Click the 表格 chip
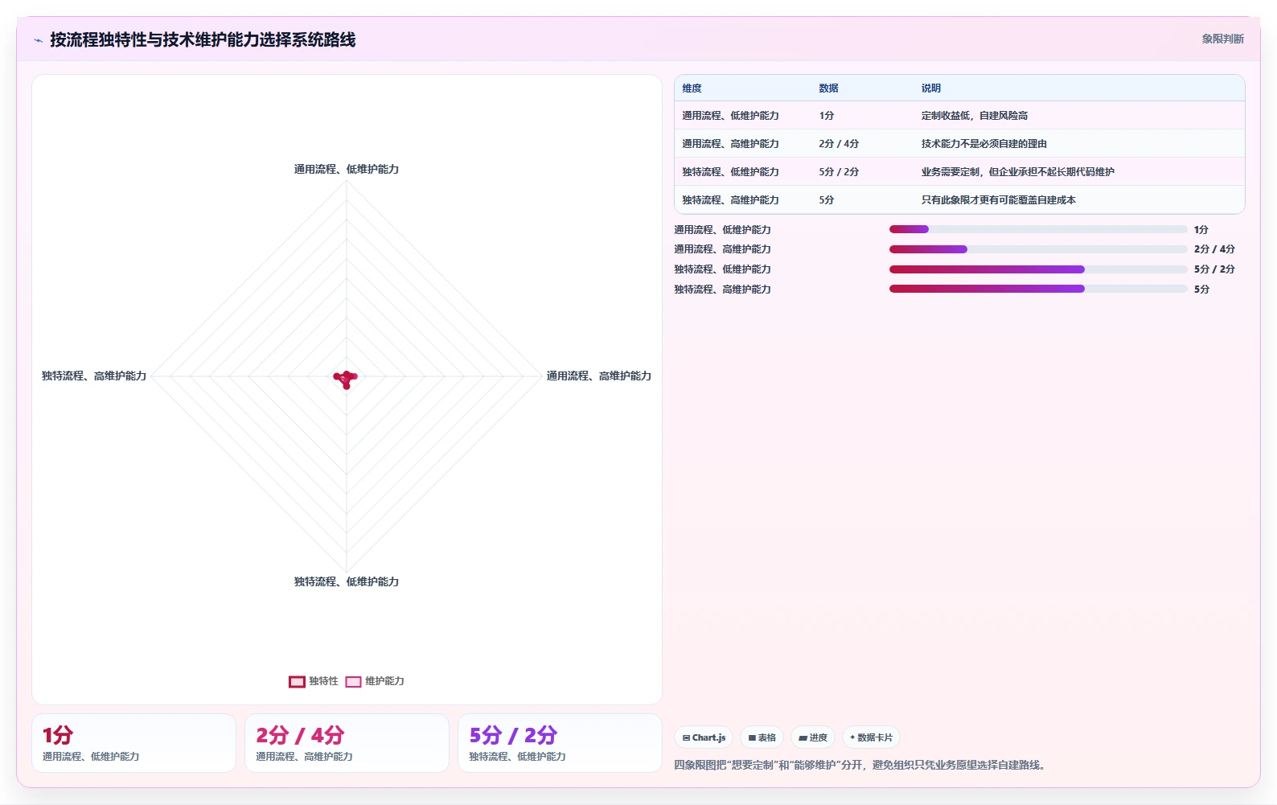 coord(762,737)
